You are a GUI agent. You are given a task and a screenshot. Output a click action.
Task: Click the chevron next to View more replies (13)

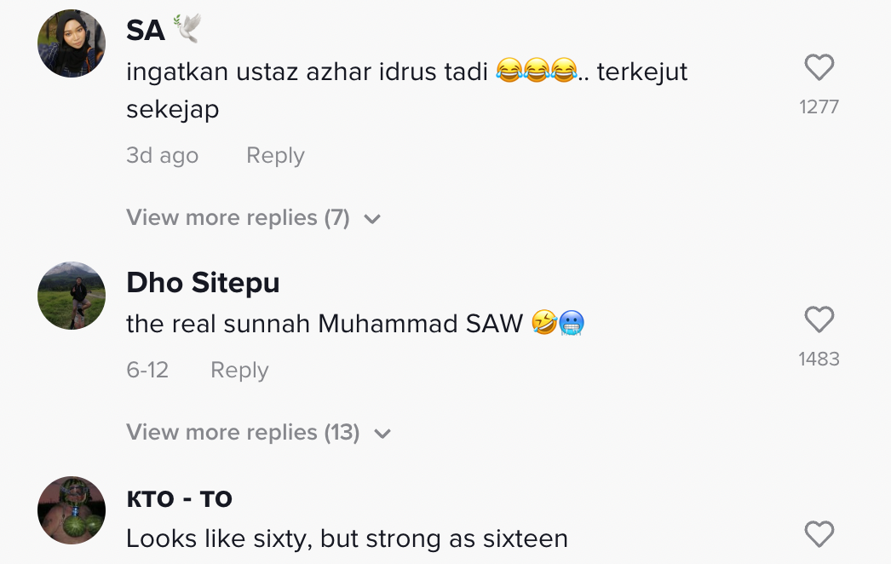pyautogui.click(x=382, y=435)
